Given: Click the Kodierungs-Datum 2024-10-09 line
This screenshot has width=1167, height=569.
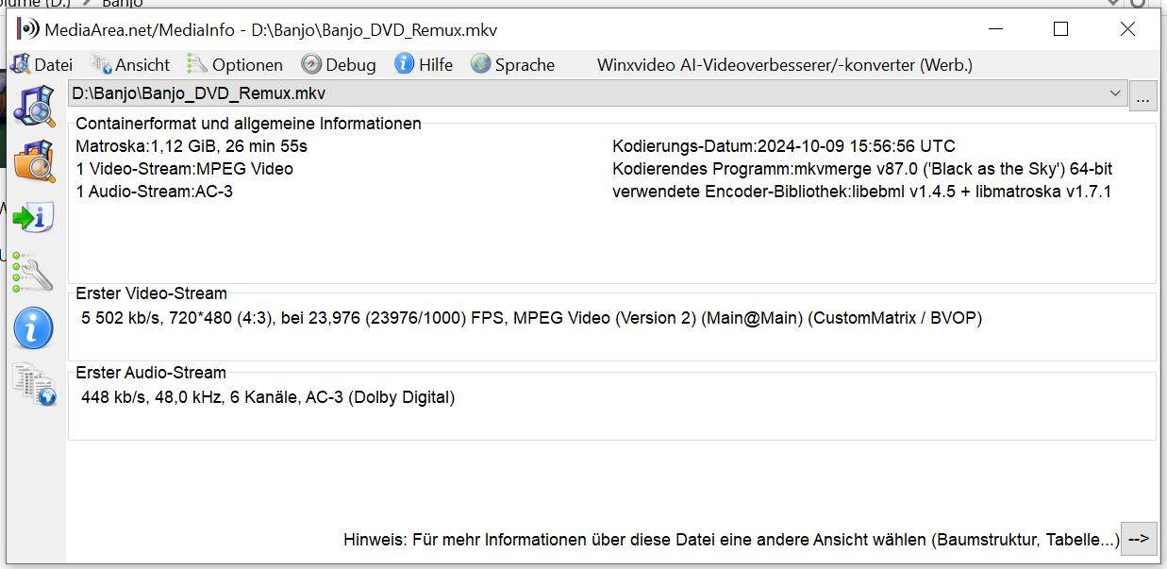Looking at the screenshot, I should coord(784,146).
